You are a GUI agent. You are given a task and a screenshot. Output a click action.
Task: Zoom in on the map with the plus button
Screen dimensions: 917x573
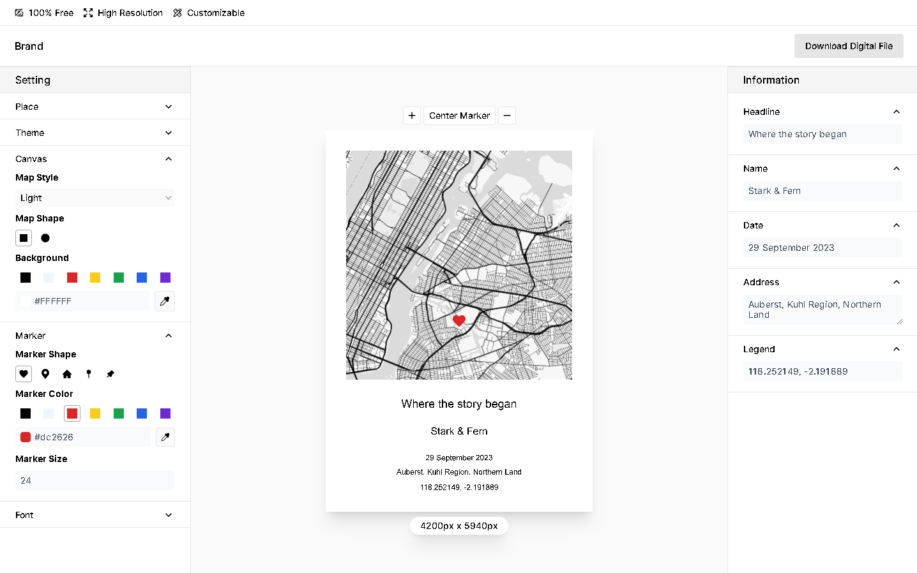coord(411,115)
